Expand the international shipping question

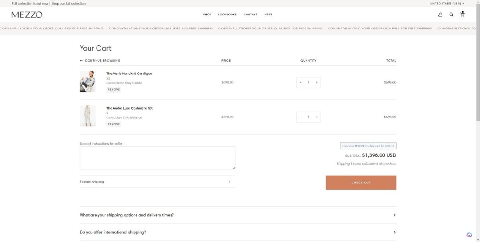click(238, 232)
